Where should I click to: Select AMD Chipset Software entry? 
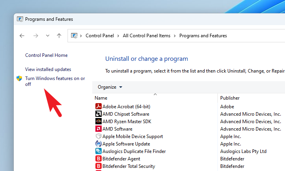(126, 114)
